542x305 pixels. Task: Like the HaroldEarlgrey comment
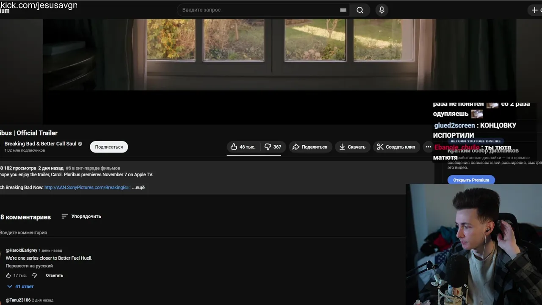click(8, 275)
